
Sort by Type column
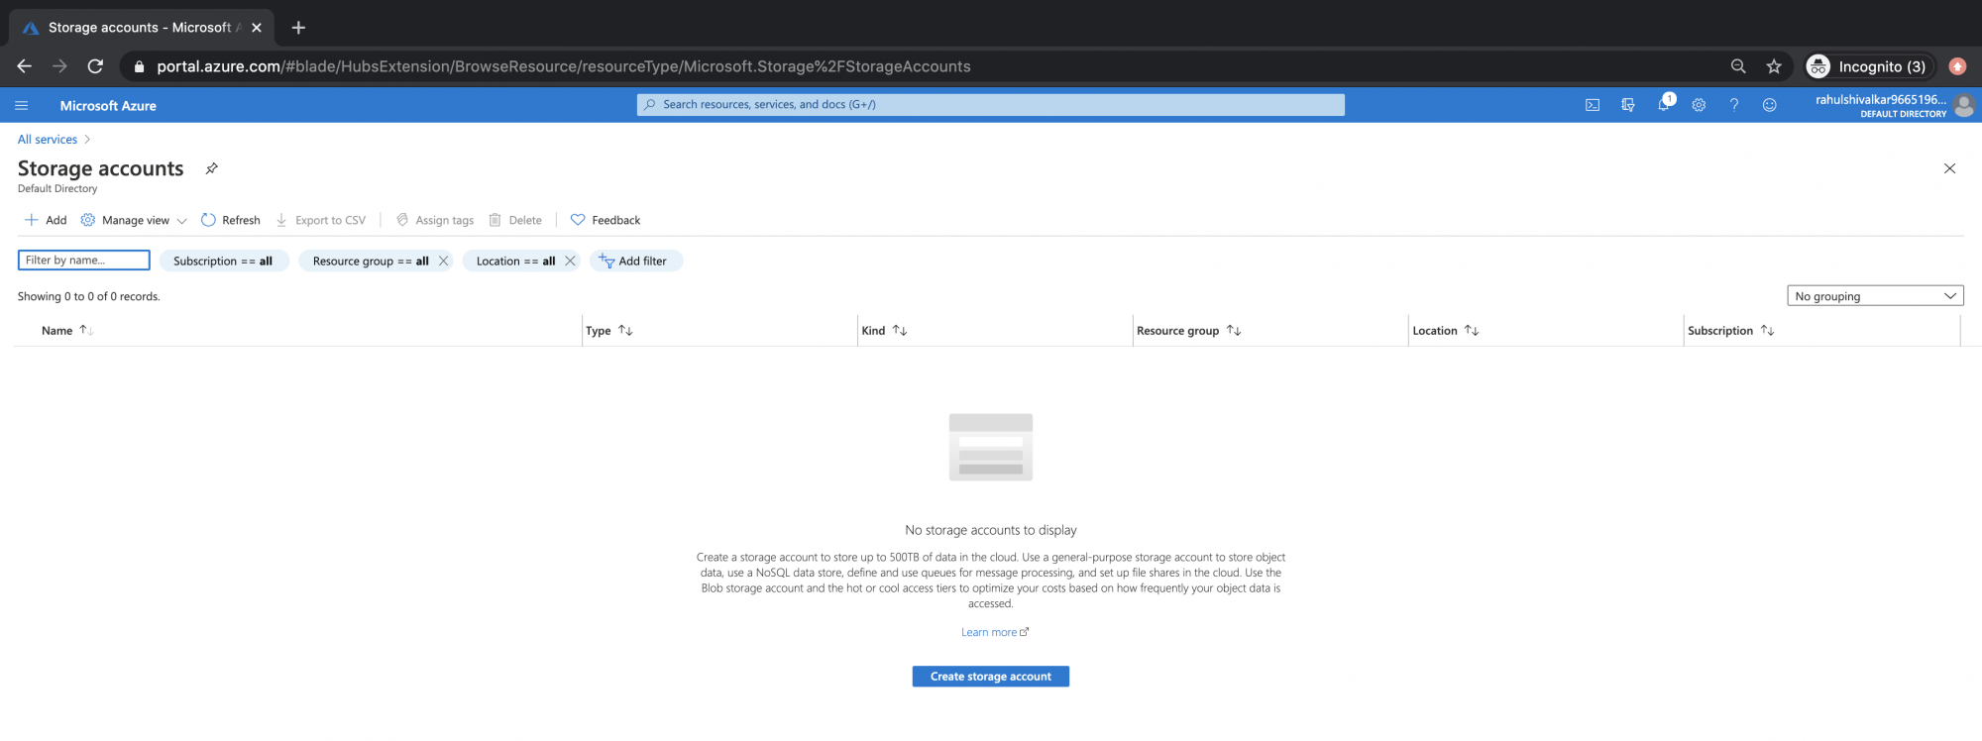608,331
